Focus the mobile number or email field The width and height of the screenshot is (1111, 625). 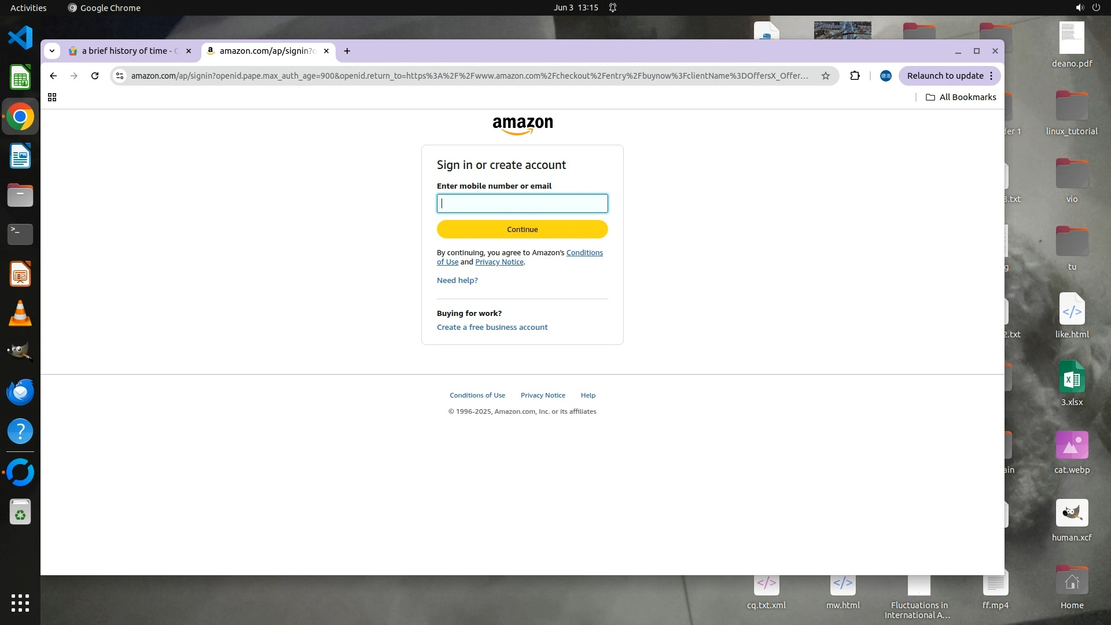coord(522,203)
